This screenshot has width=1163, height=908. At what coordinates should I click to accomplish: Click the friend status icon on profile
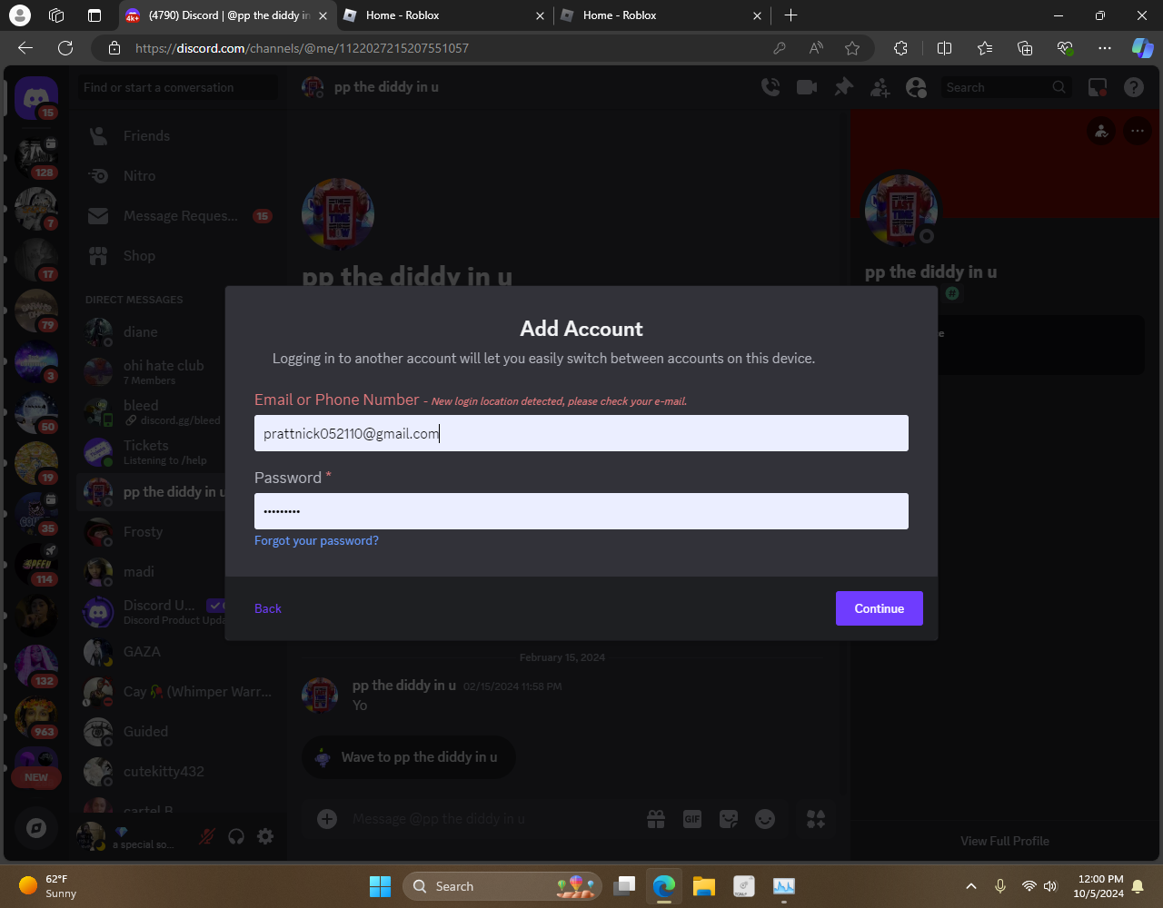(x=1101, y=132)
